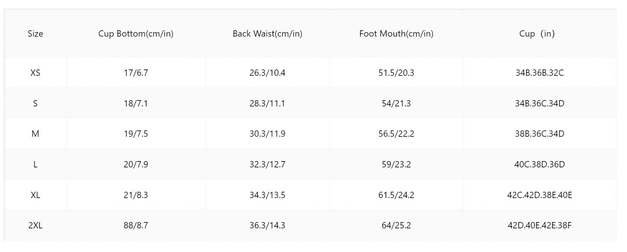Click the L size row label
Screen dimensions: 627x252
click(x=35, y=164)
